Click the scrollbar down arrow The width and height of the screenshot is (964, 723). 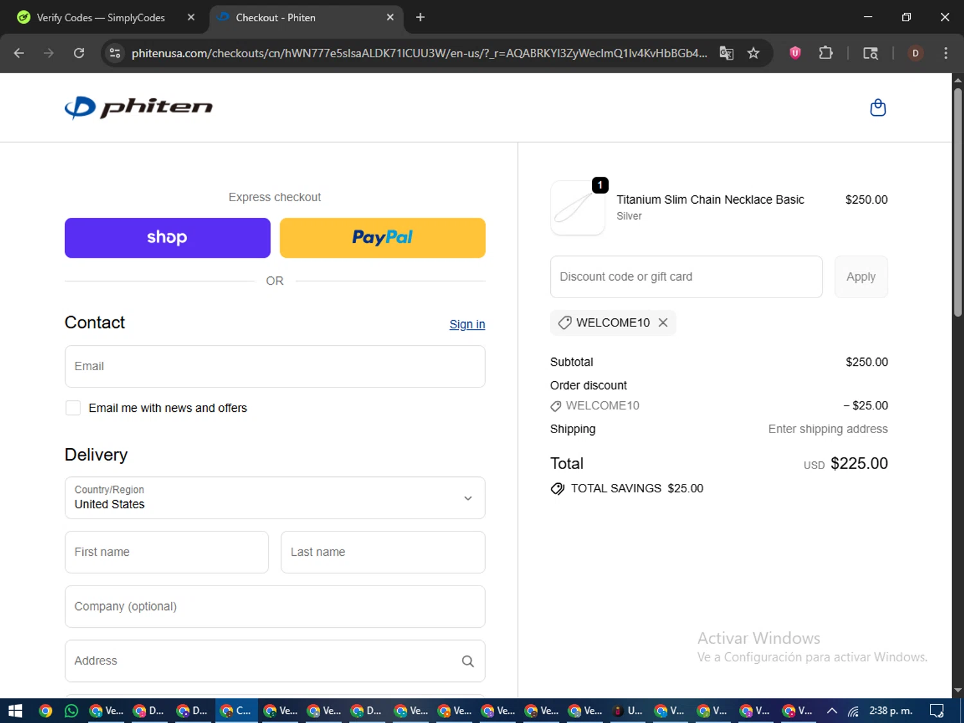958,690
